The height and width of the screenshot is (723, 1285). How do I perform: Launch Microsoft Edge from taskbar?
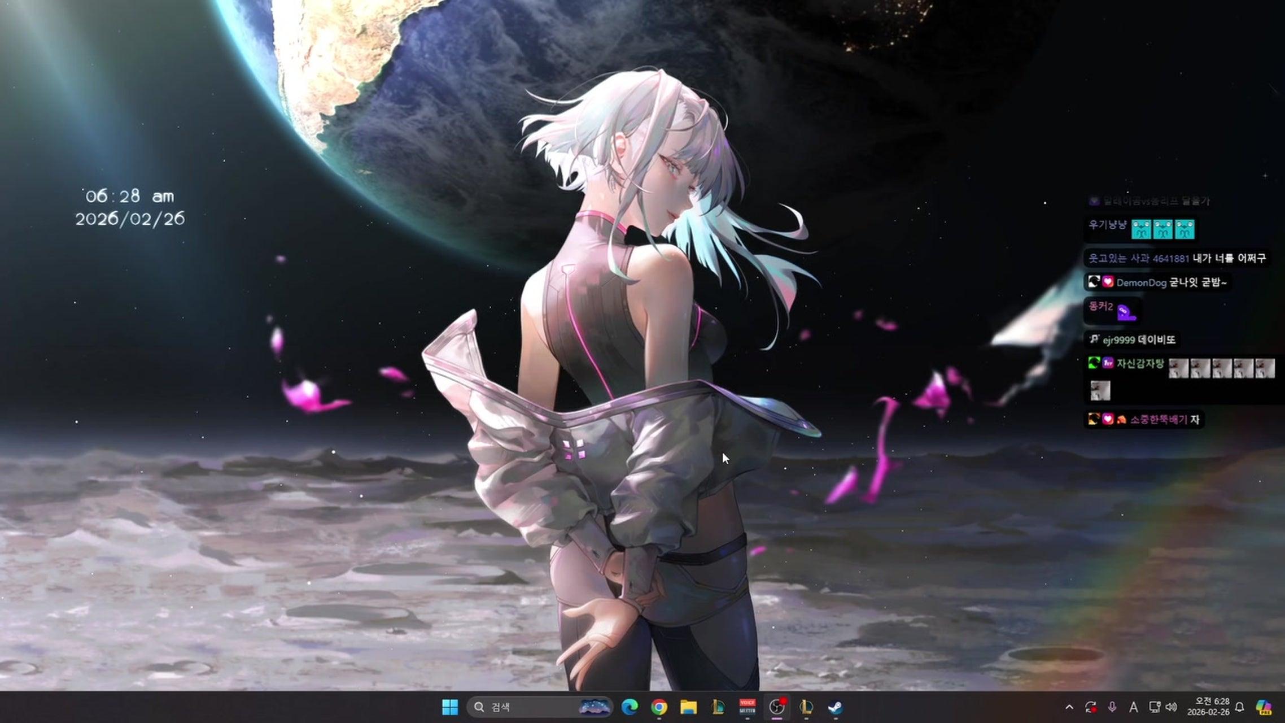point(630,707)
